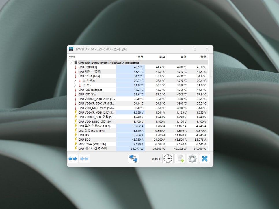Select the CPU VDDCR_SOC VRM sensor label
This screenshot has height=209, width=279.
tap(97, 103)
